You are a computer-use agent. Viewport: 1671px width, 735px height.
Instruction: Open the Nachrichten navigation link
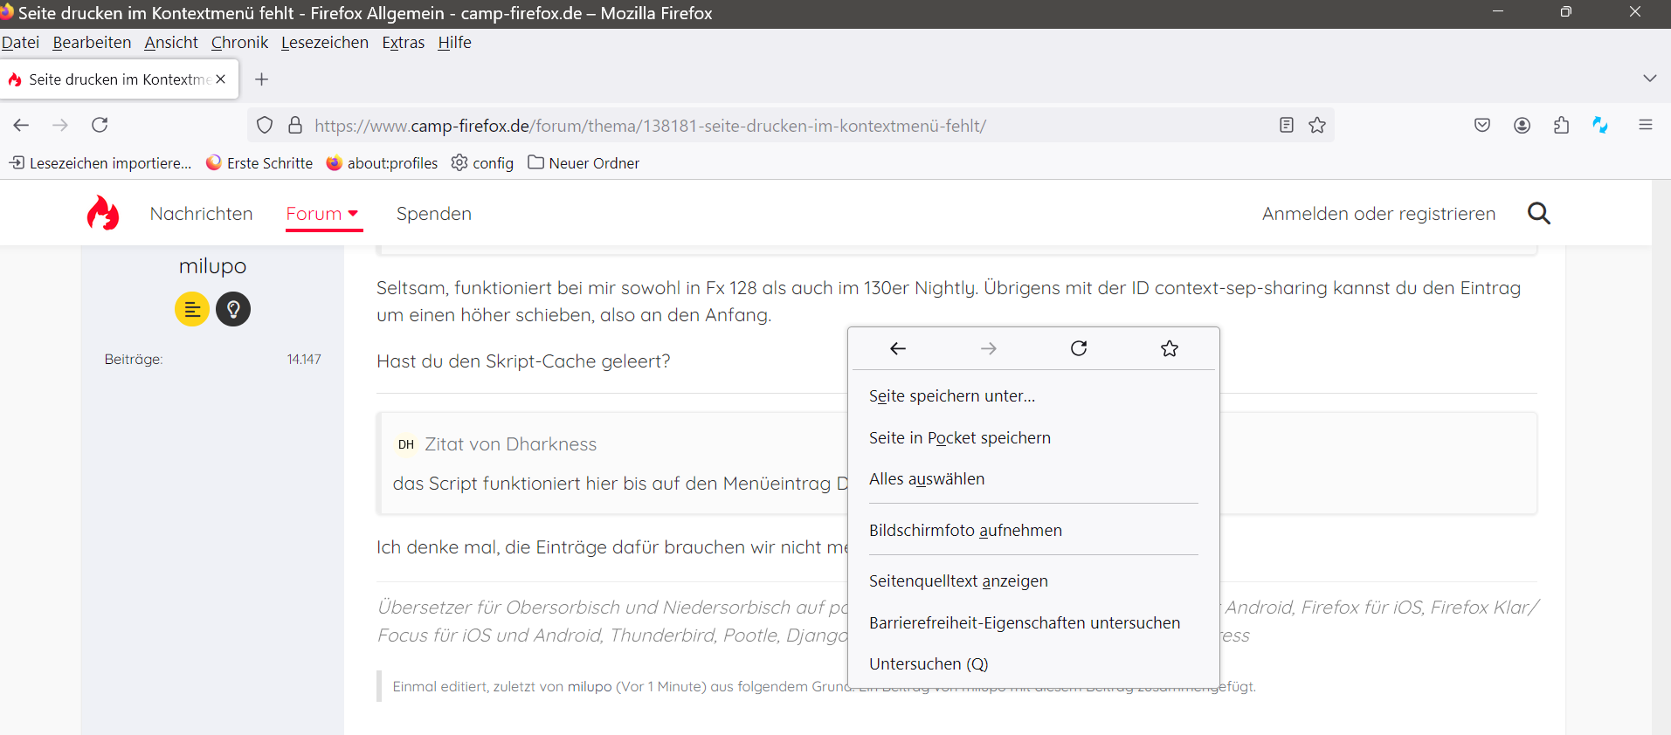pyautogui.click(x=201, y=214)
